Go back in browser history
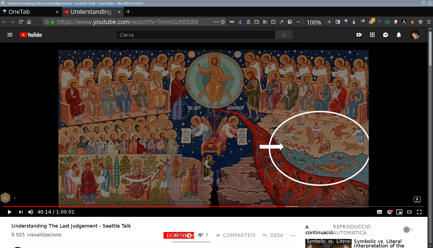The width and height of the screenshot is (433, 248). (4, 22)
